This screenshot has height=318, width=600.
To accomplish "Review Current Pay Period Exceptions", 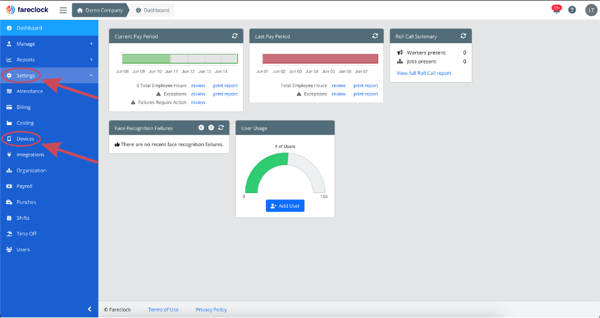I will click(x=198, y=94).
